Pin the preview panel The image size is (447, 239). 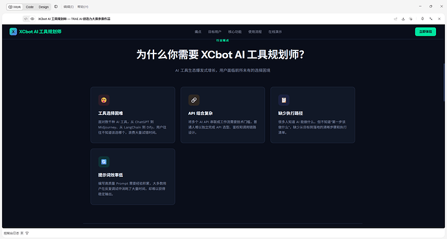(x=422, y=19)
